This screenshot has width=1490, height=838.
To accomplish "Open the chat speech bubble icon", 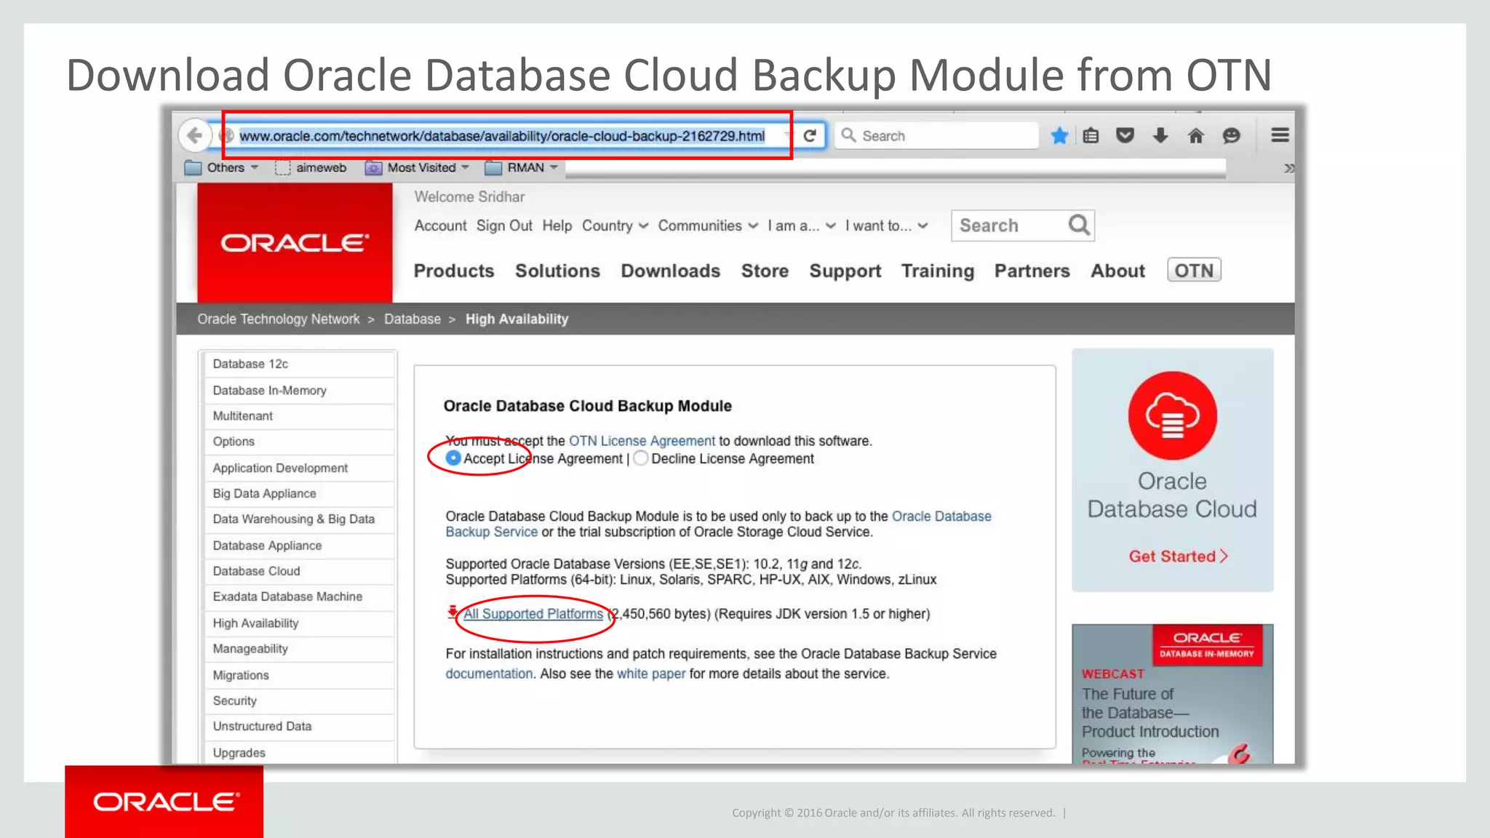I will tap(1231, 135).
